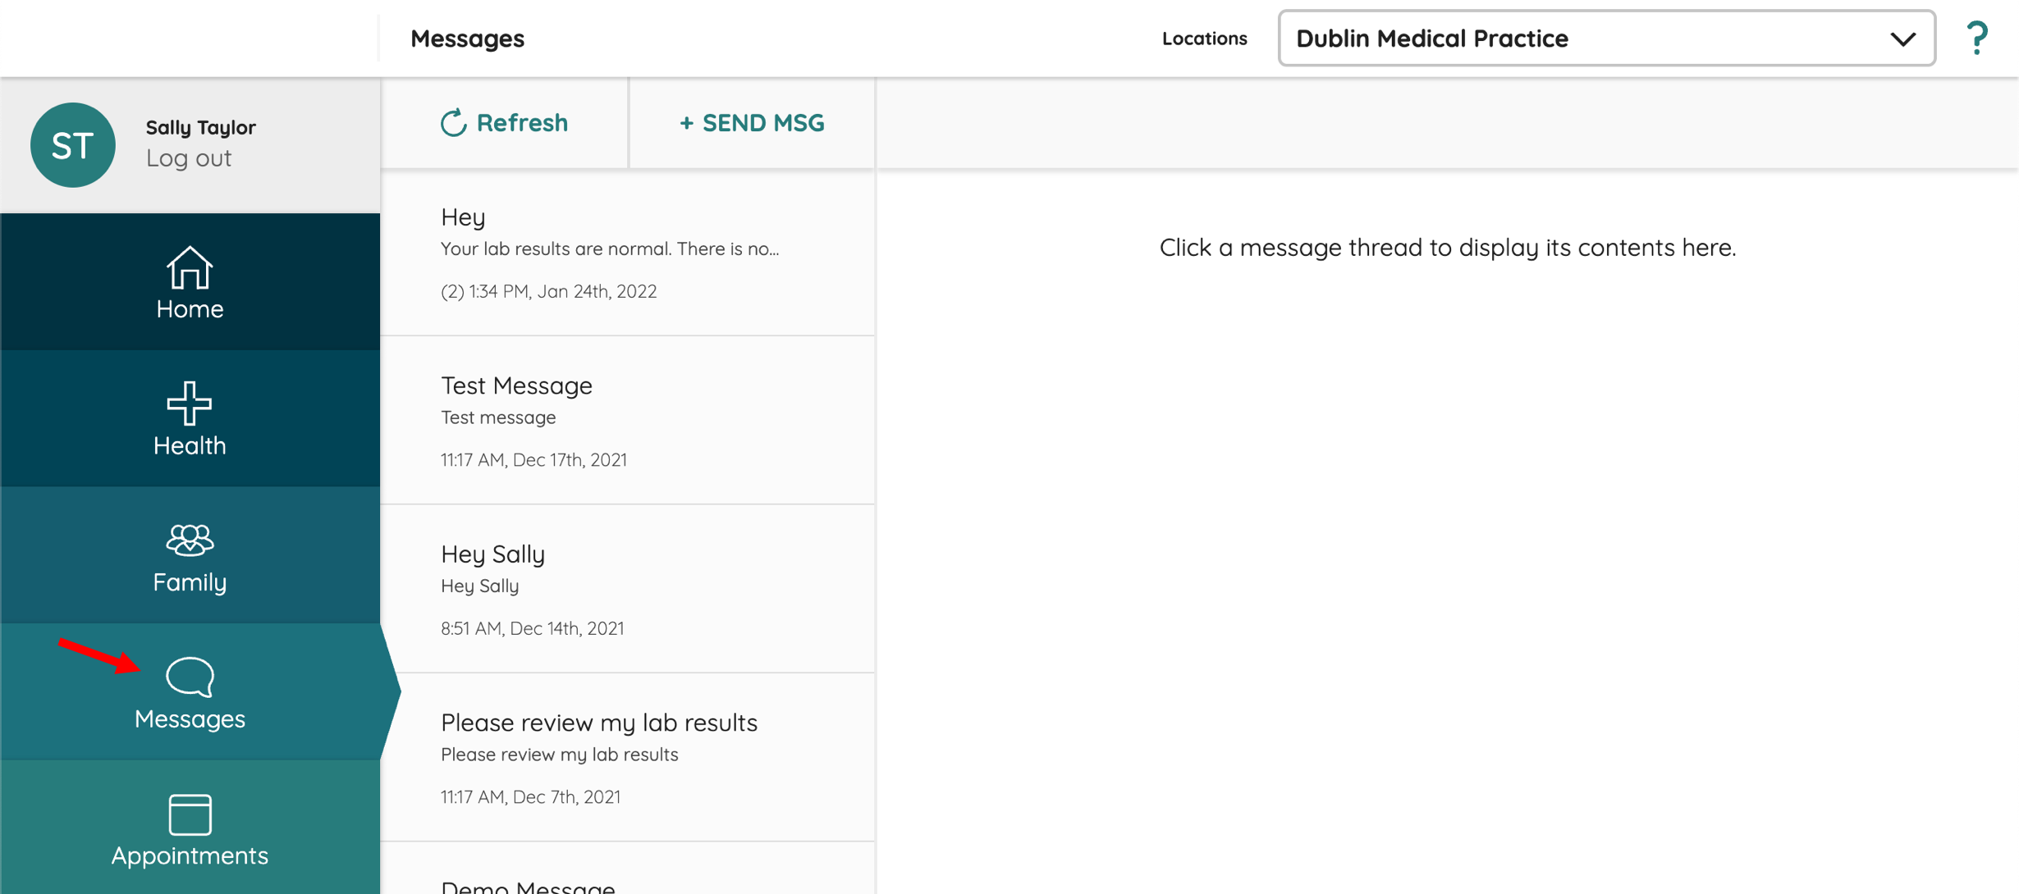
Task: Open help via question mark icon
Action: click(x=1976, y=38)
